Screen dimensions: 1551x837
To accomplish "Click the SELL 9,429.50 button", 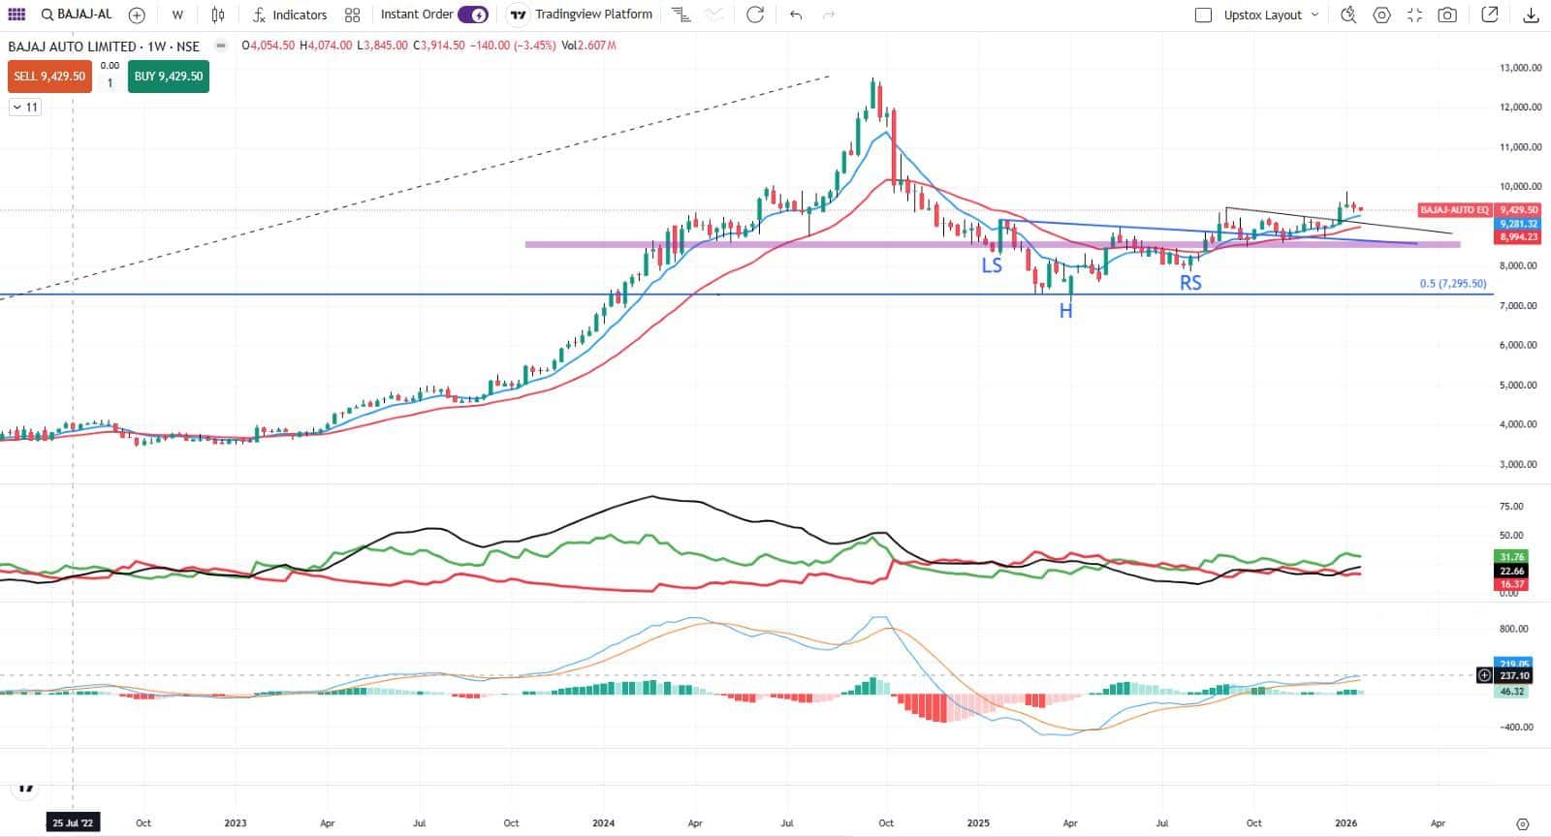I will pyautogui.click(x=49, y=77).
